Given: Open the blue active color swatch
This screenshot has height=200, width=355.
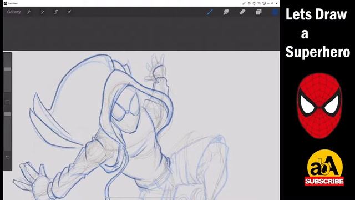Looking at the screenshot, I should (x=275, y=12).
